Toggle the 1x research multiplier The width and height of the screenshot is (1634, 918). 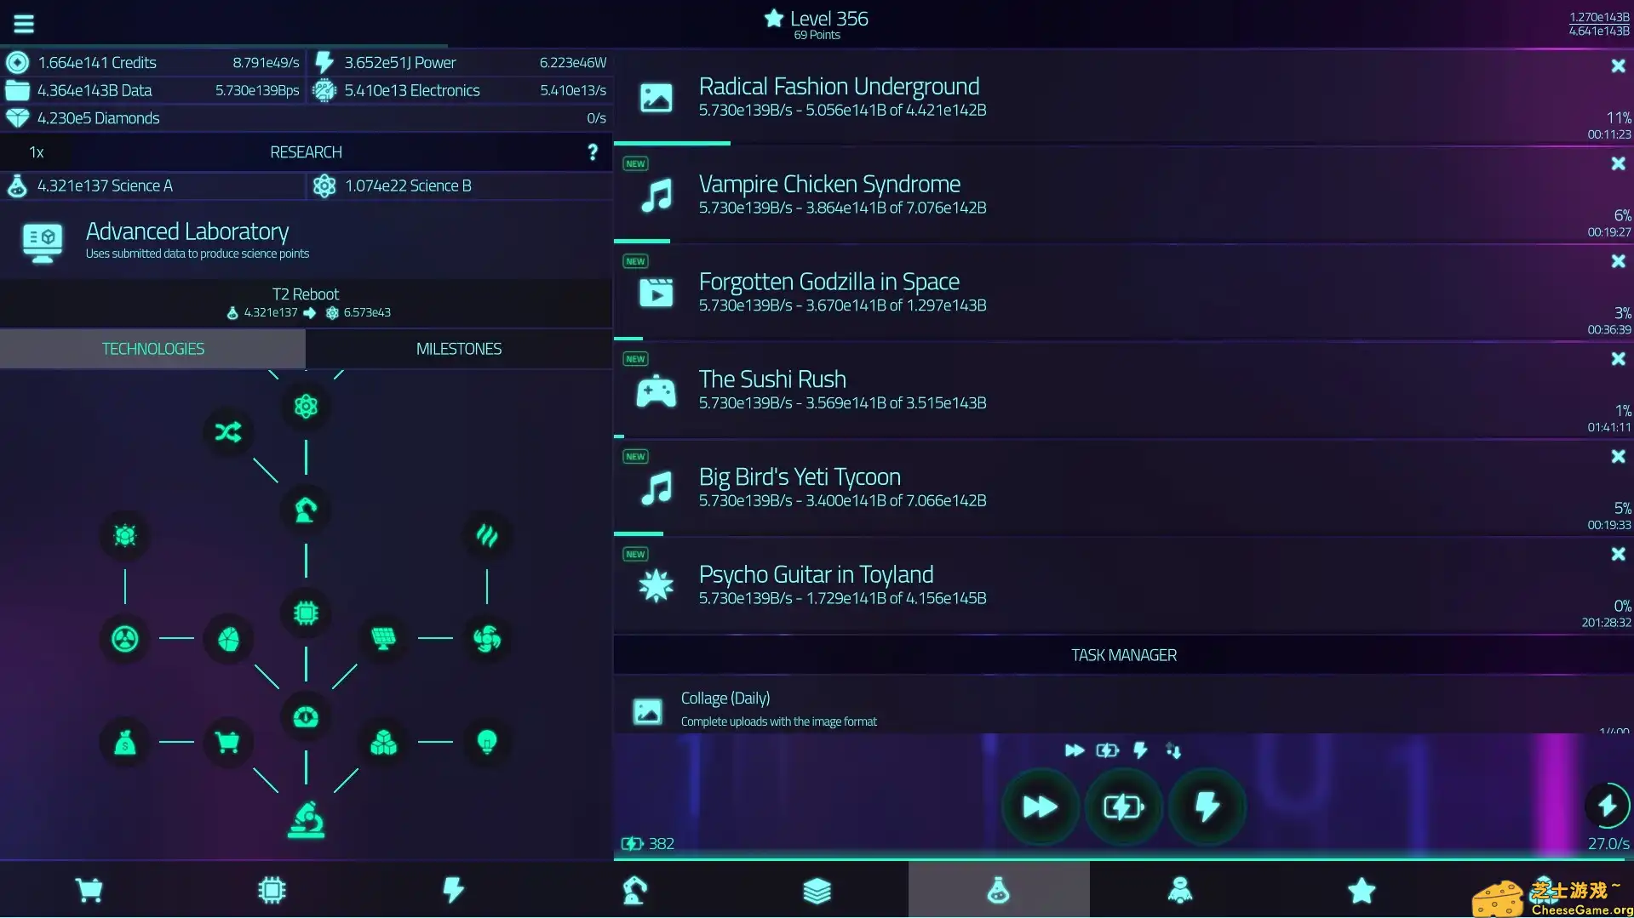(x=36, y=151)
